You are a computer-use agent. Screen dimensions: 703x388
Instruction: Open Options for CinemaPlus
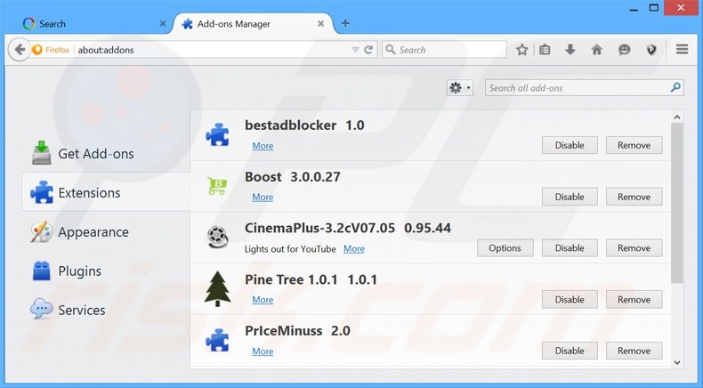click(x=505, y=248)
